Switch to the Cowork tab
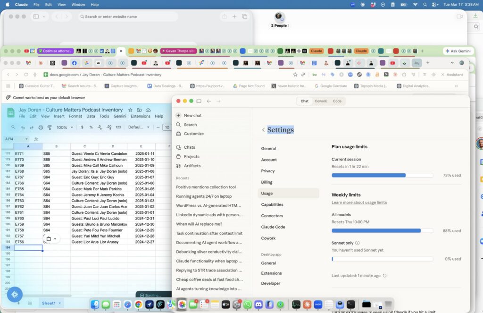 (x=321, y=101)
